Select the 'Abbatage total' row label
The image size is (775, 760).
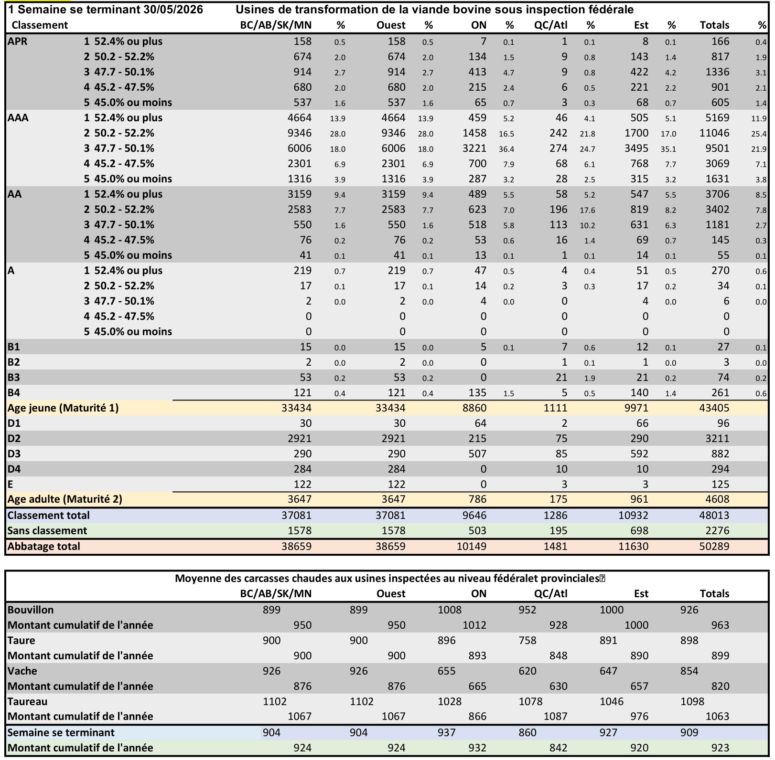[x=43, y=547]
